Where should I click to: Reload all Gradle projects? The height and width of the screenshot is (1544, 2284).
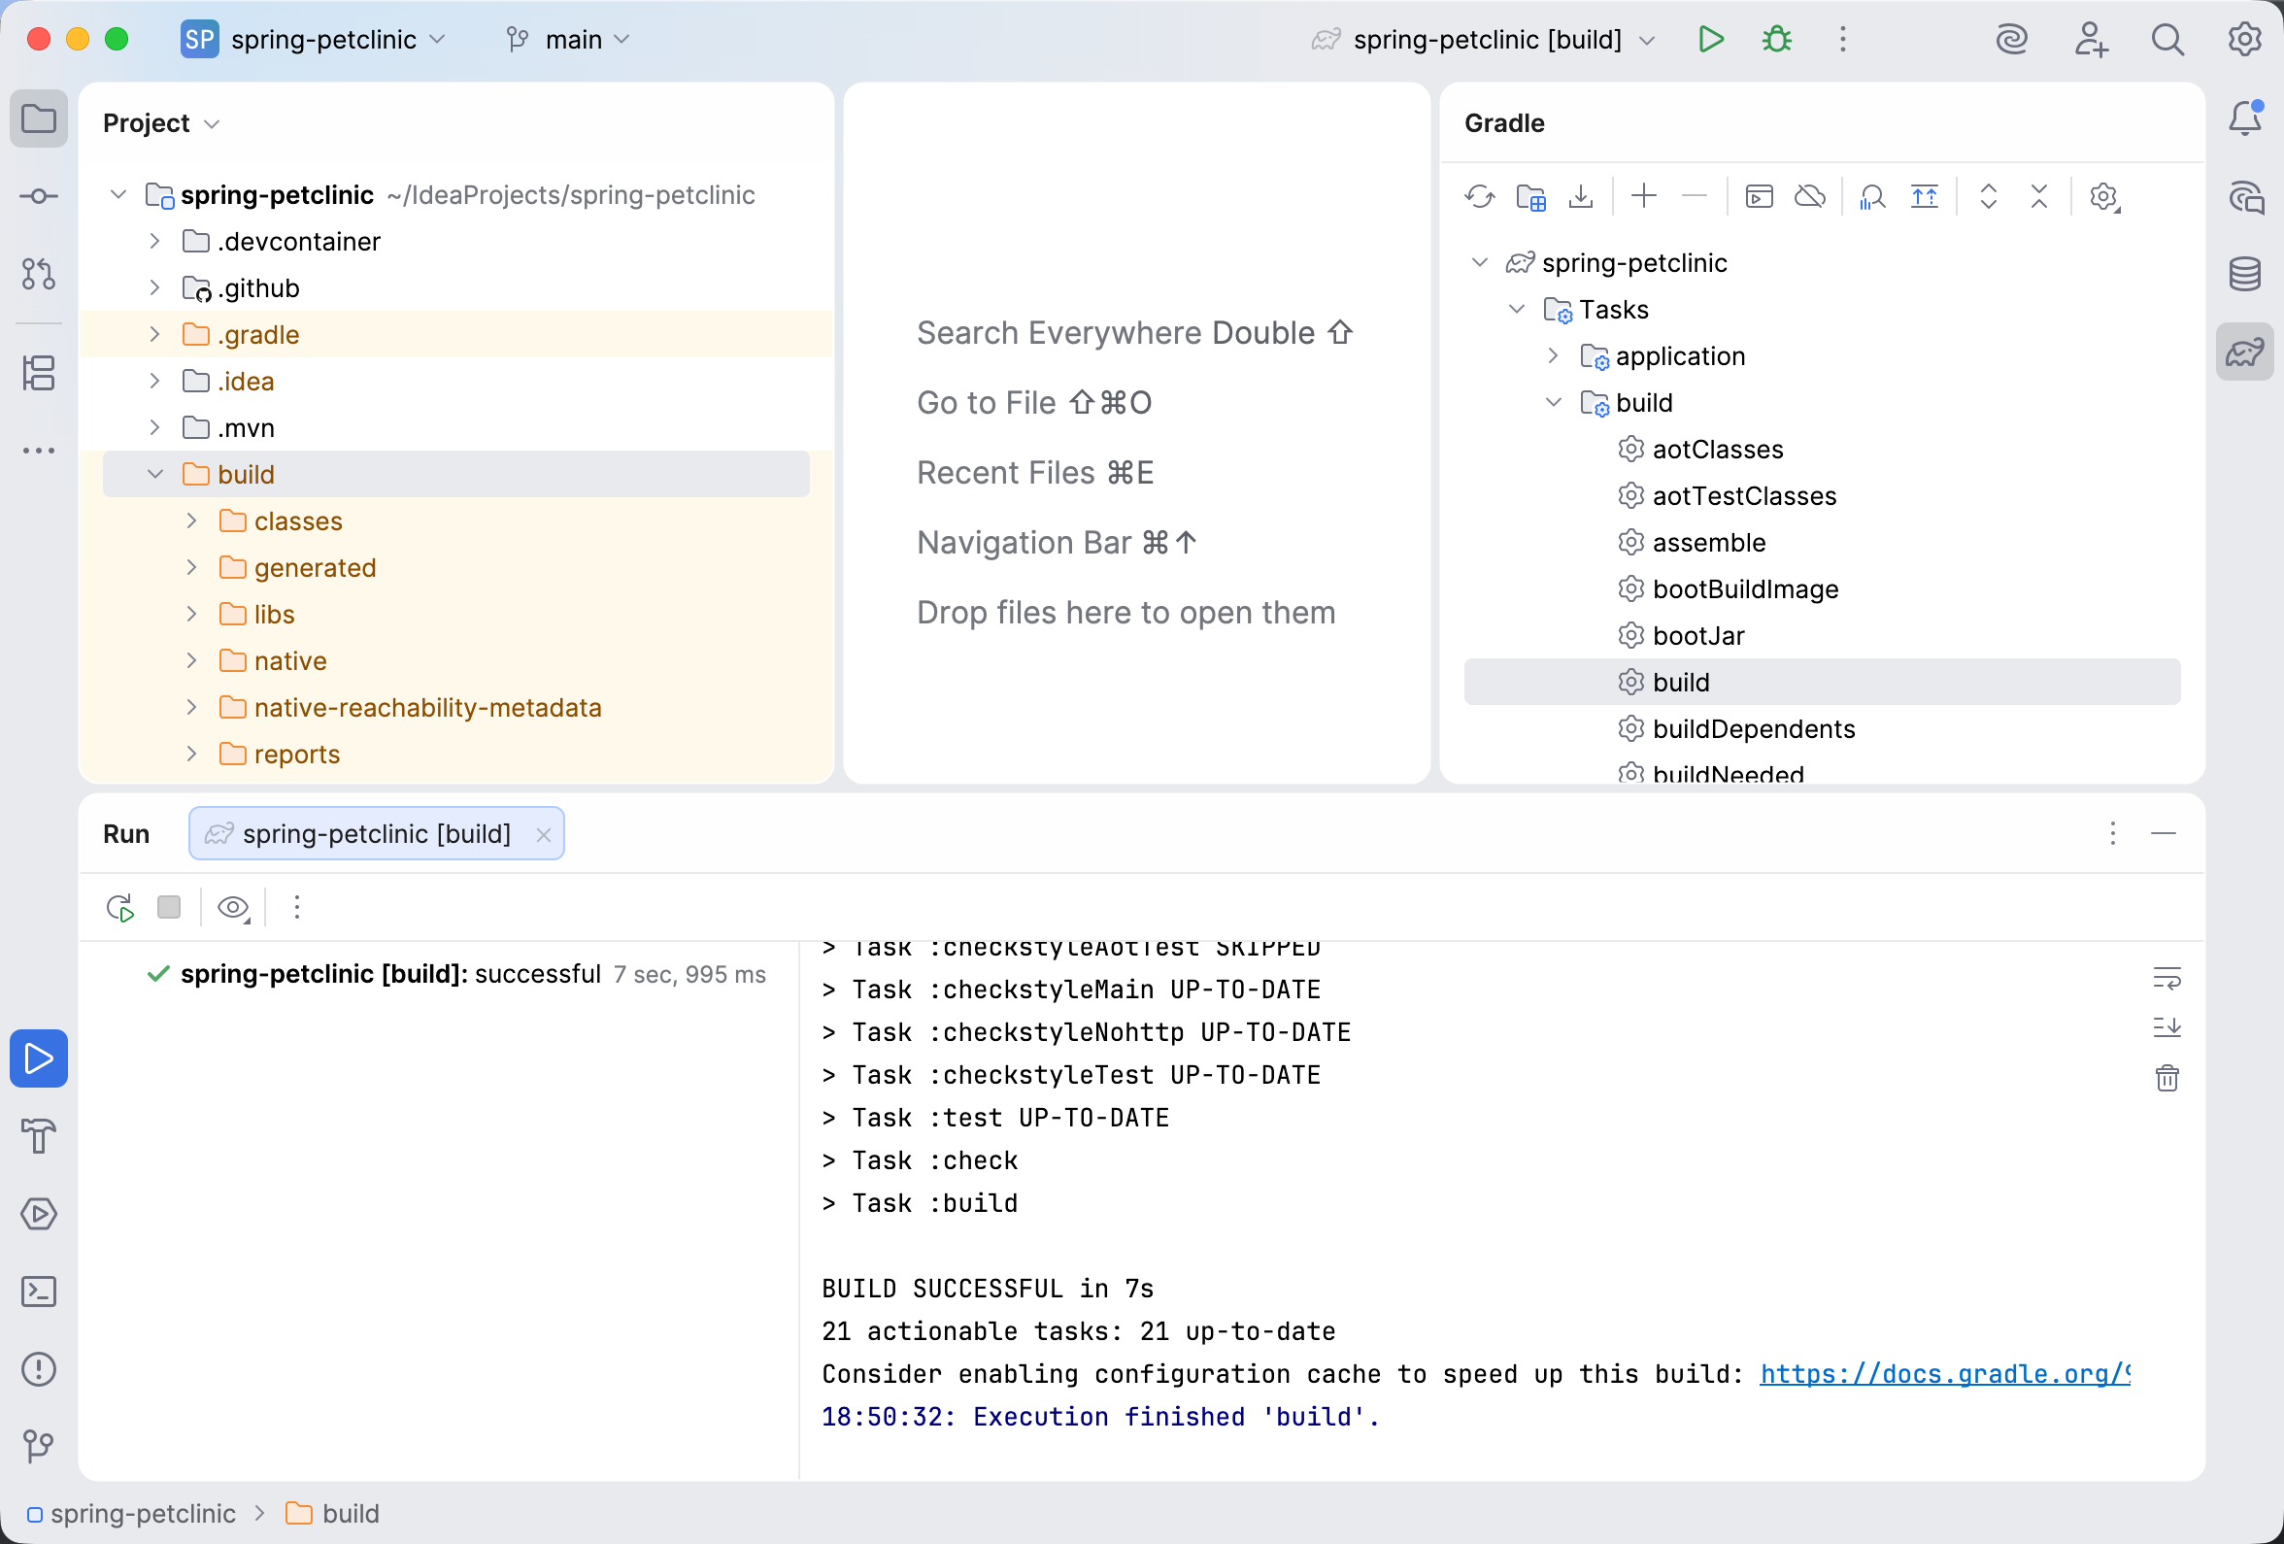tap(1480, 196)
